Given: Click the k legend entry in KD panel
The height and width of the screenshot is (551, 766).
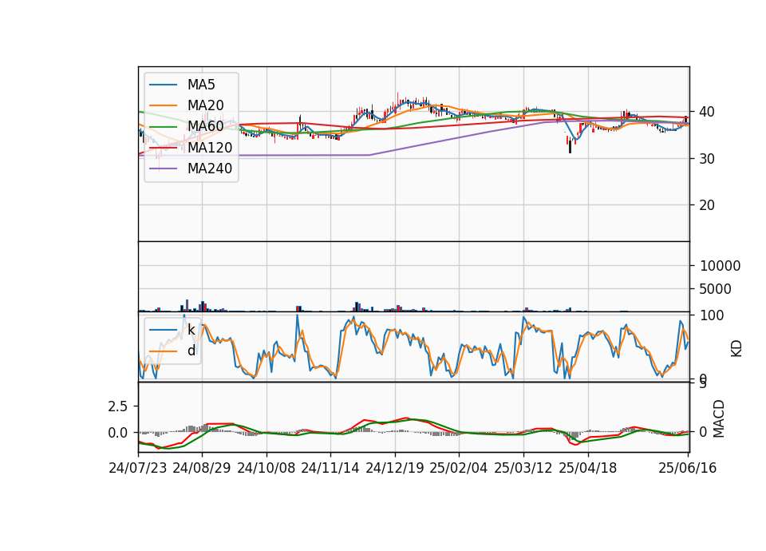Looking at the screenshot, I should tap(191, 329).
